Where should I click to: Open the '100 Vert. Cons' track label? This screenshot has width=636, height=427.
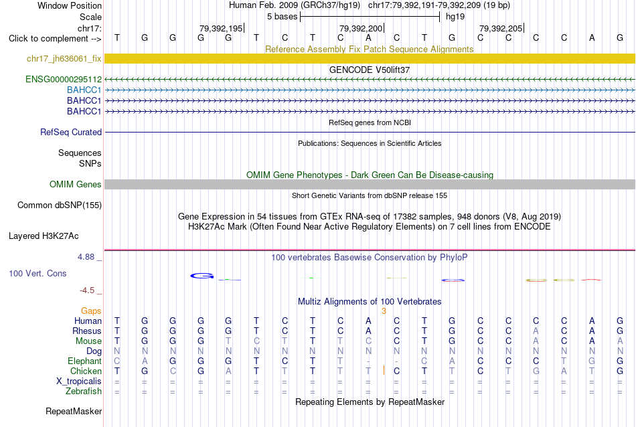(37, 273)
